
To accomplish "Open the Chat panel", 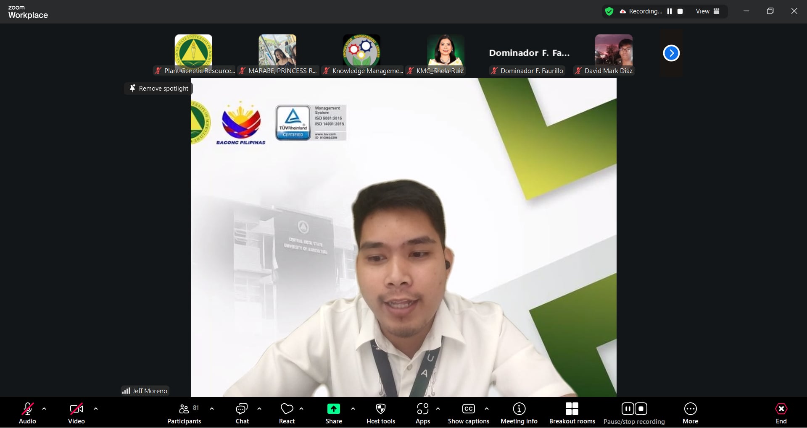I will pyautogui.click(x=242, y=413).
